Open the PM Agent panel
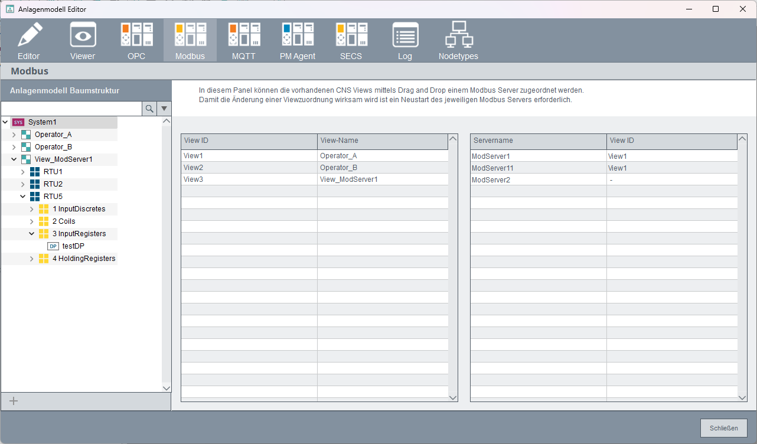Image resolution: width=757 pixels, height=444 pixels. click(298, 41)
